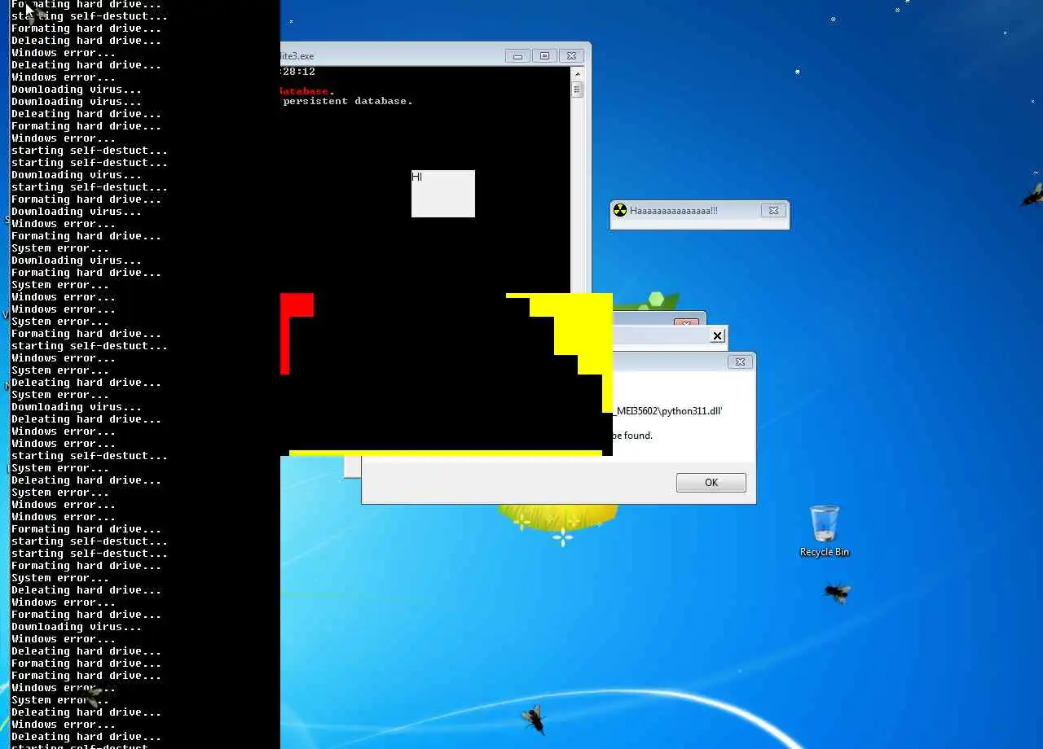This screenshot has height=749, width=1043.
Task: Click the ':28:12' time text in console
Action: point(297,72)
